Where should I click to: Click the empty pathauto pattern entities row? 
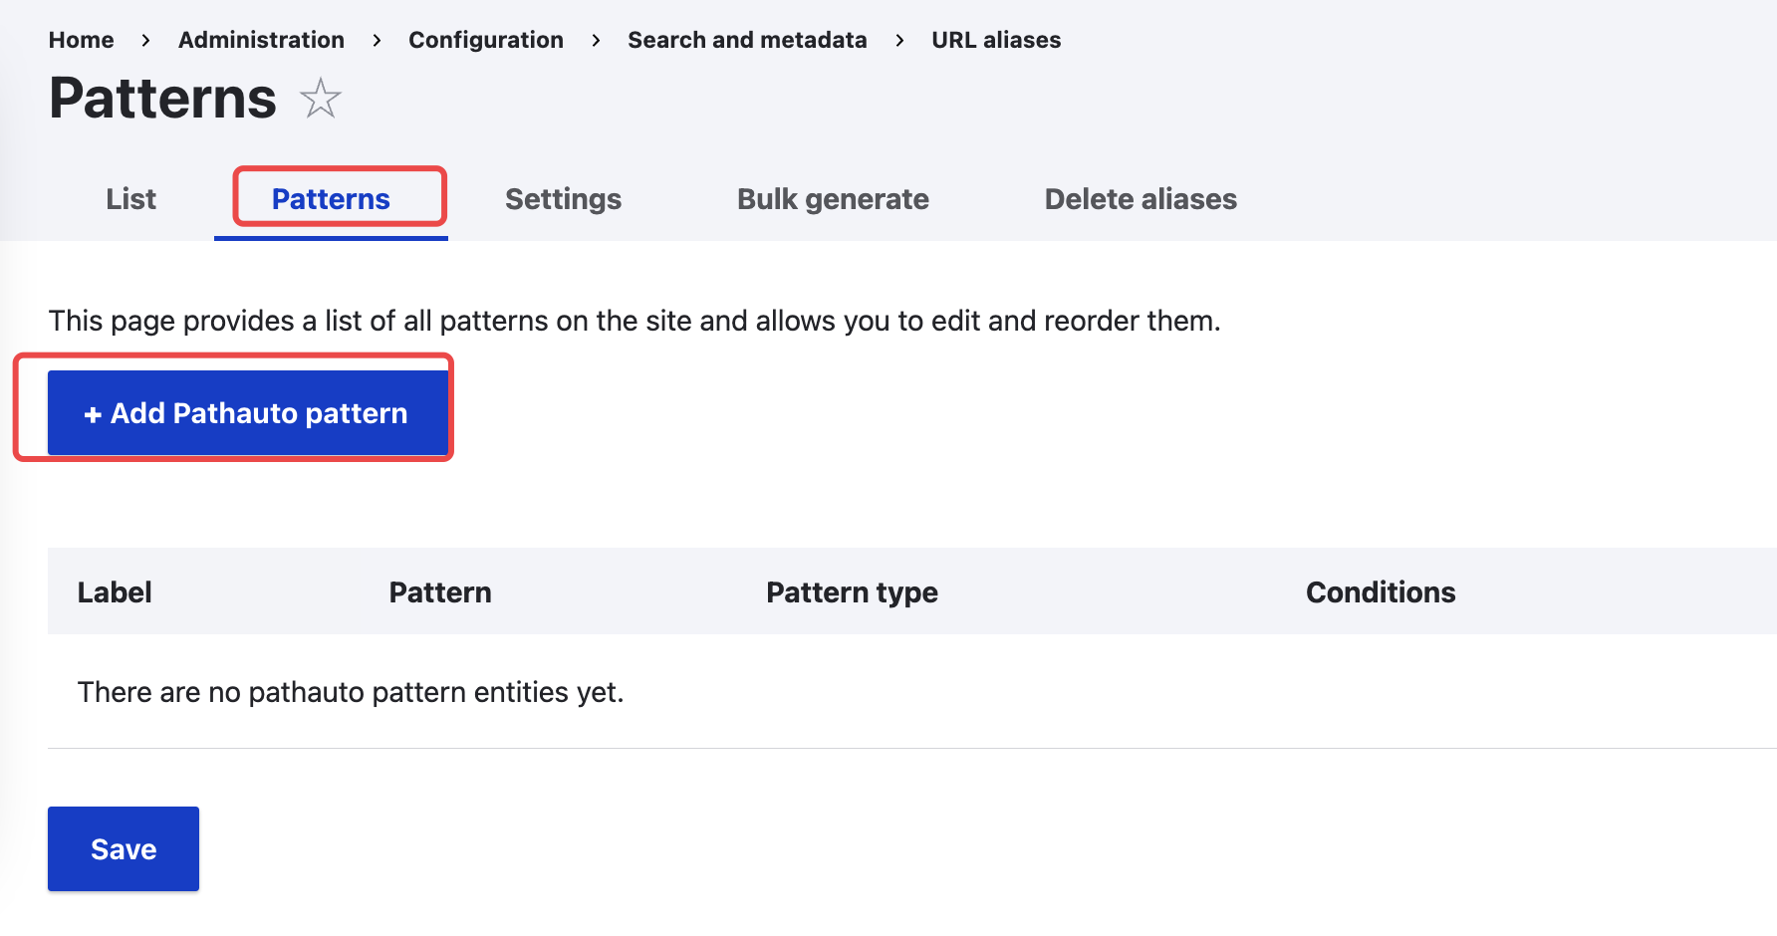[x=351, y=692]
